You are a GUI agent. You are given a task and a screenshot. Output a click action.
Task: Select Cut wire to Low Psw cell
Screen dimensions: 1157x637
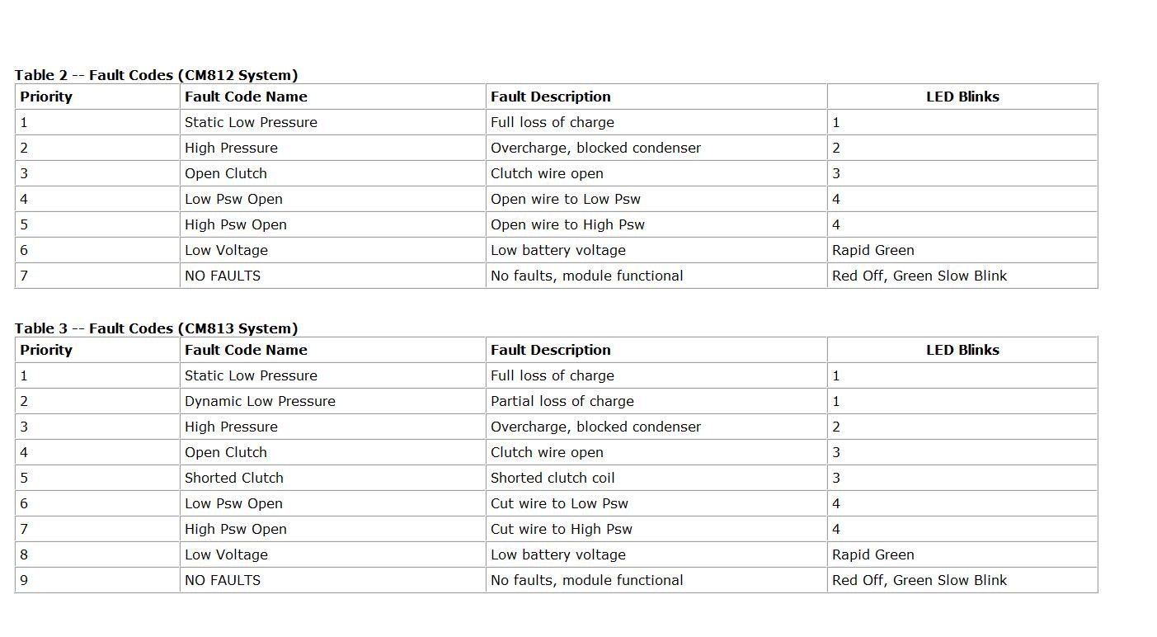click(656, 503)
